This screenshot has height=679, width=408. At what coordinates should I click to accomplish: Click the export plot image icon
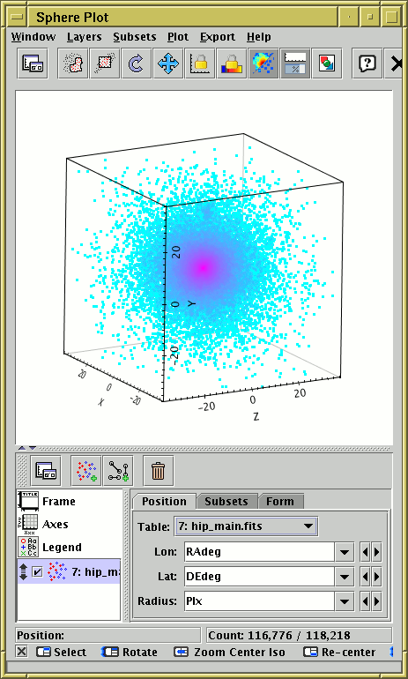coord(327,63)
